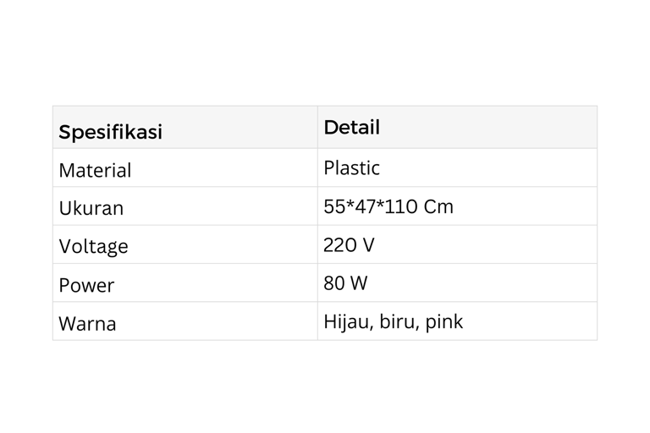Image resolution: width=650 pixels, height=433 pixels.
Task: Click the word biru
Action: (398, 321)
